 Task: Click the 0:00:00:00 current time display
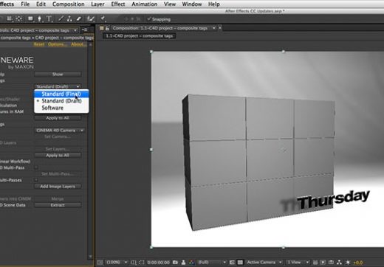pos(158,263)
